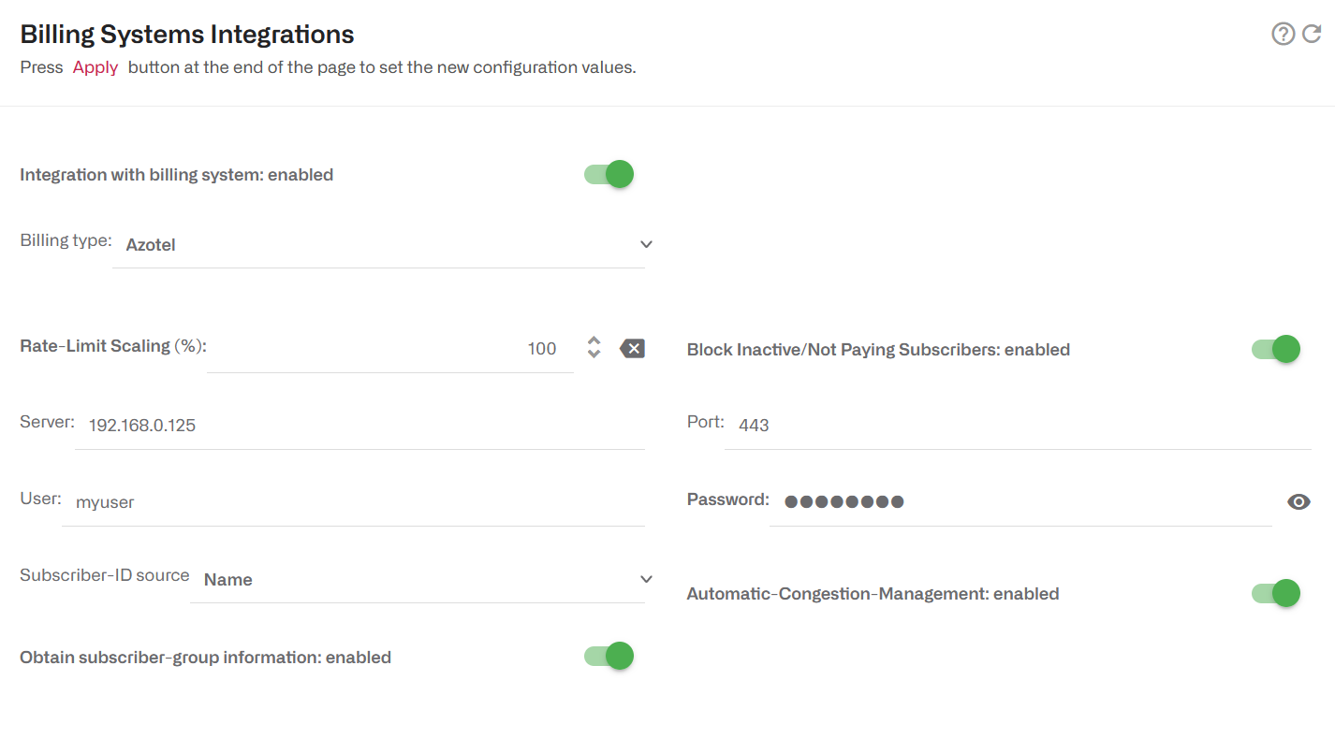Clear the Rate-Limit Scaling value with the X icon
Viewport: 1335px width, 738px height.
coord(633,347)
